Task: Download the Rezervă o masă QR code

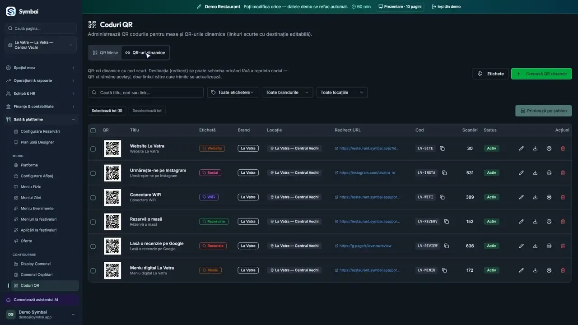Action: (x=535, y=222)
